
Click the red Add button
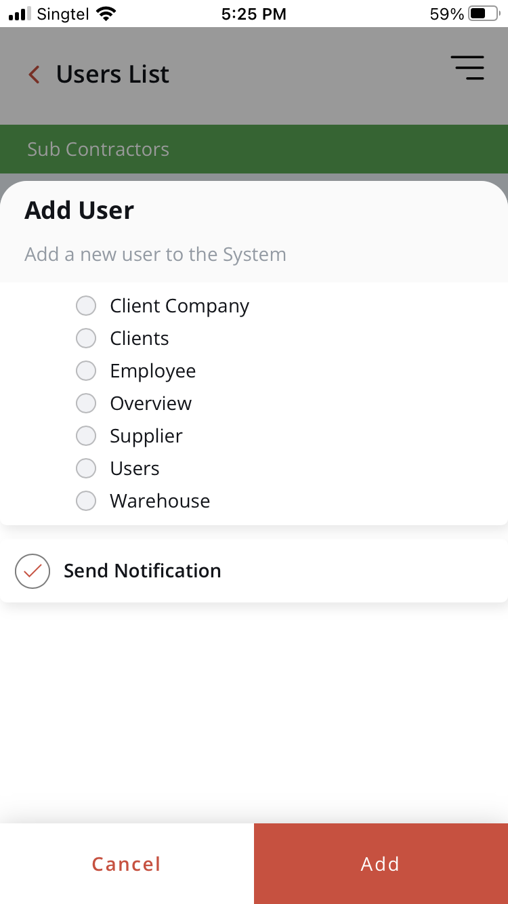click(381, 864)
